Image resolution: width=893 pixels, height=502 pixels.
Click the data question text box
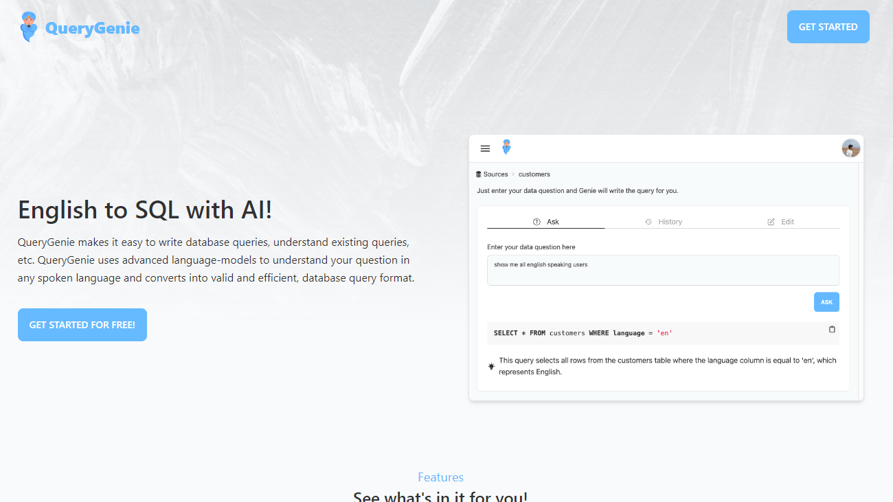tap(662, 271)
